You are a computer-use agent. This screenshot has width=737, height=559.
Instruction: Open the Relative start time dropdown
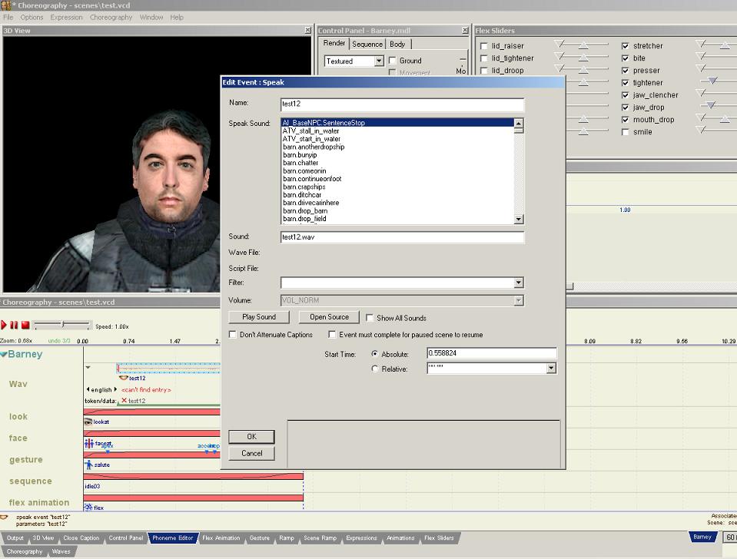tap(551, 369)
